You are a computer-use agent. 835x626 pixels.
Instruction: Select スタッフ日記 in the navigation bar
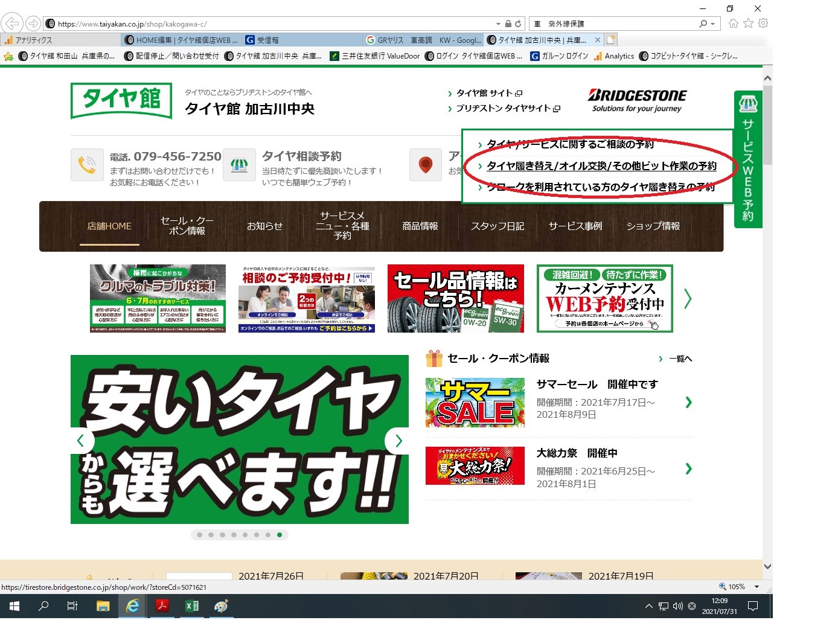pyautogui.click(x=497, y=226)
